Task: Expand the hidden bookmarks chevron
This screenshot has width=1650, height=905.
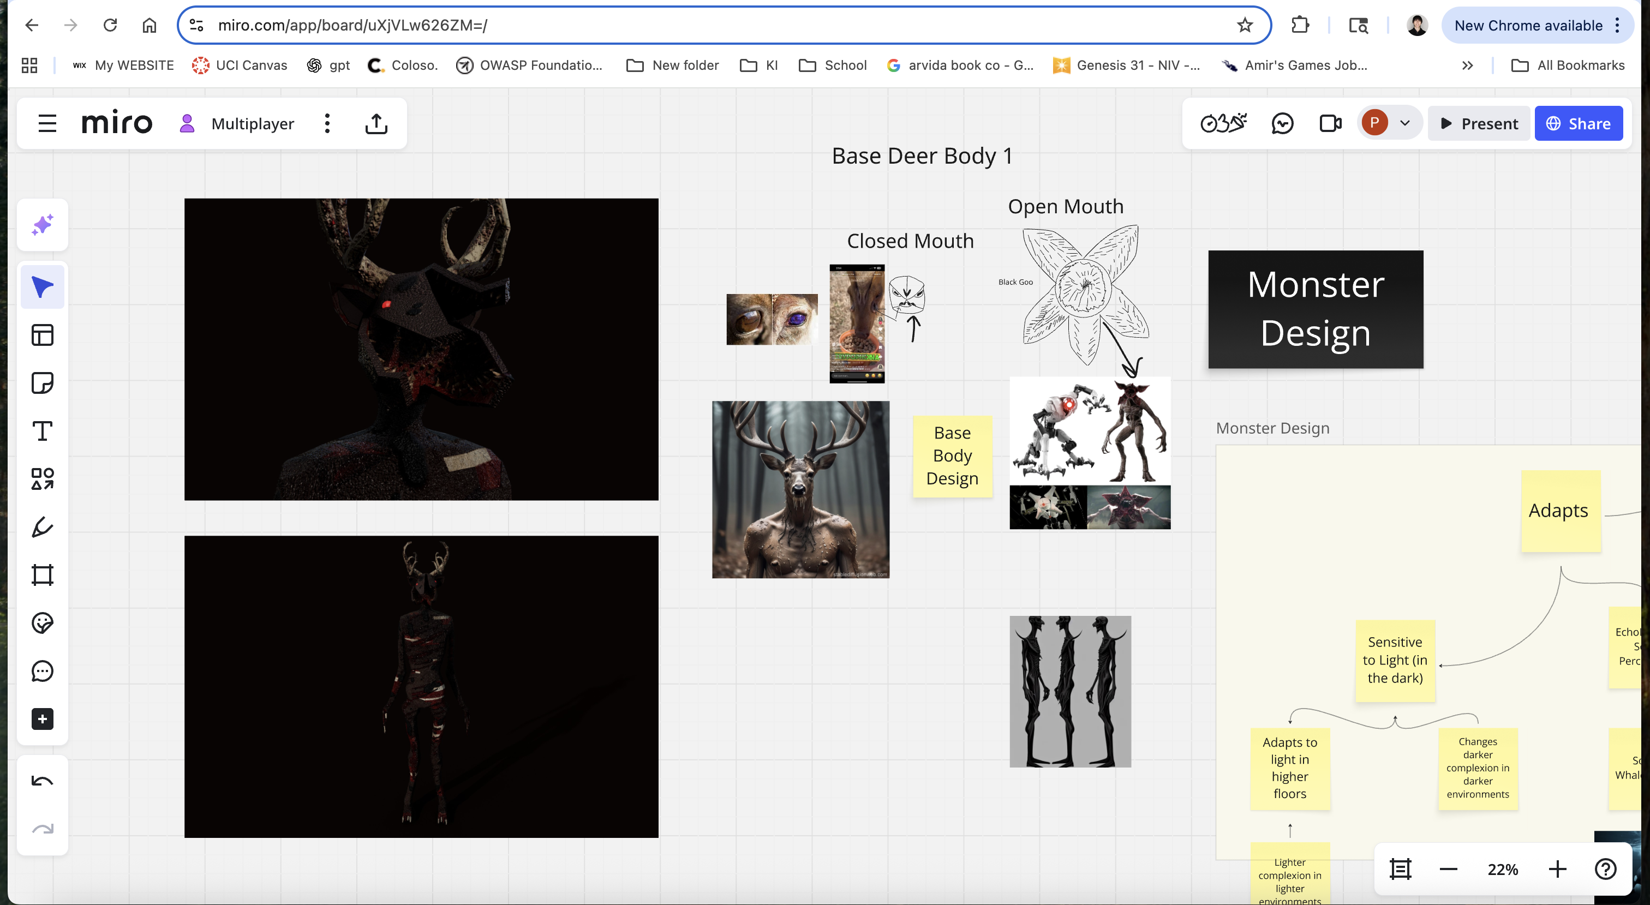Action: (x=1467, y=65)
